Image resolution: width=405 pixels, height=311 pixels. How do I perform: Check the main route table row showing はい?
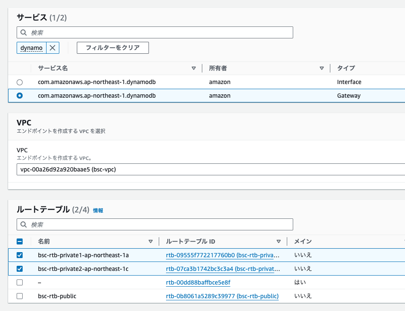(x=19, y=282)
